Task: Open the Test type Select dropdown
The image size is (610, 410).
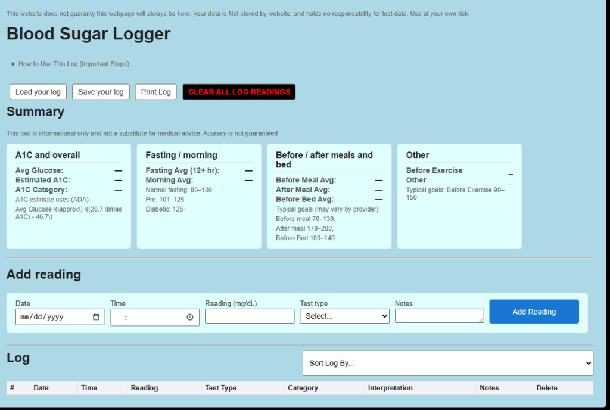Action: click(345, 316)
